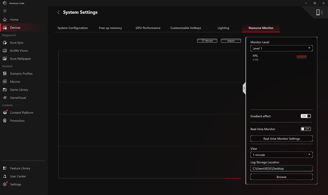Viewport: 328px width, 195px height.
Task: Click the device icon in top-right corner
Action: pyautogui.click(x=318, y=12)
